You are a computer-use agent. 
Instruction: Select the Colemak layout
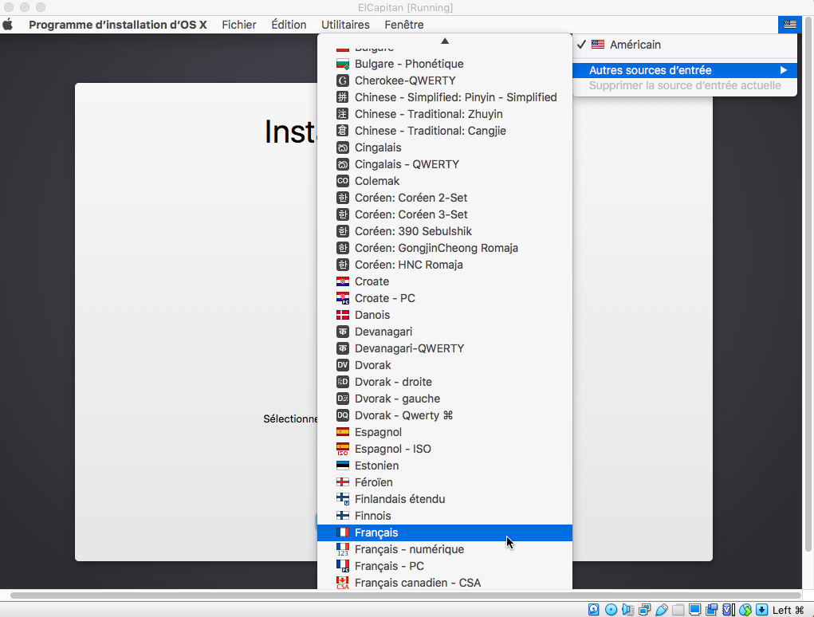pyautogui.click(x=444, y=181)
